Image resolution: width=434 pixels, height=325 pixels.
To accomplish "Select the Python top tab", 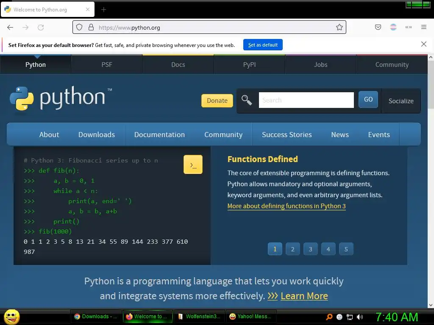I will pyautogui.click(x=36, y=65).
